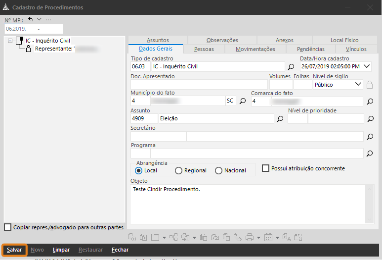This screenshot has width=382, height=260.
Task: Collapse the IC - Inquérito Civil tree node
Action: 10,41
